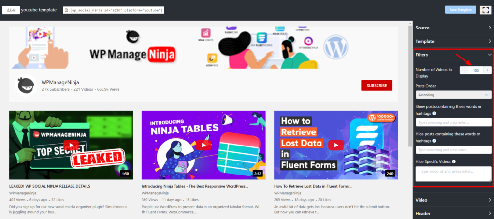Click the Save Template button

point(460,10)
